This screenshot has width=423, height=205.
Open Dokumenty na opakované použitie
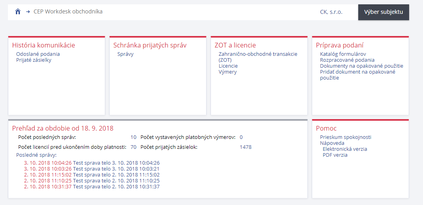coord(361,66)
